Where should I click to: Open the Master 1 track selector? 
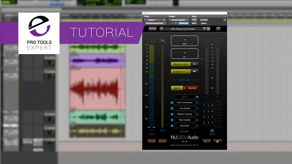(x=153, y=20)
